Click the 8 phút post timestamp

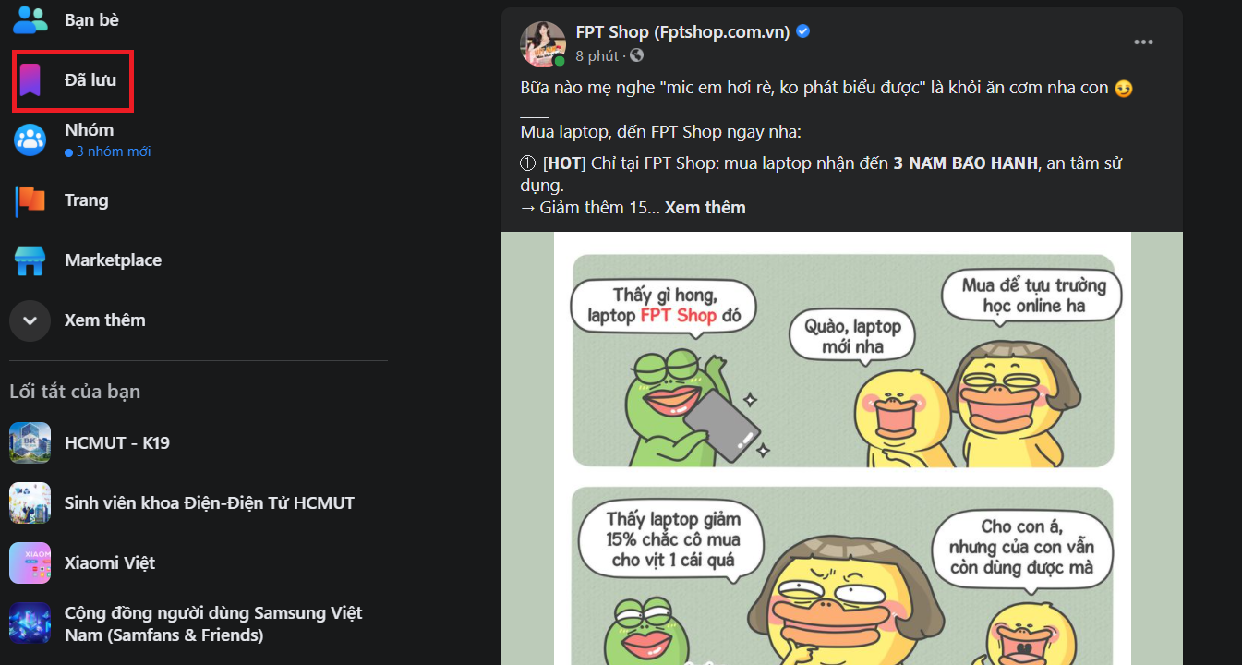point(597,56)
